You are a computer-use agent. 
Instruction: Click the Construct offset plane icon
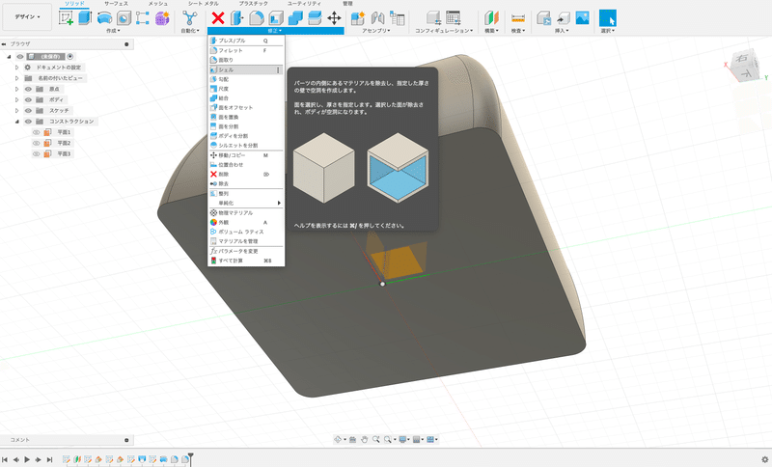[x=491, y=18]
